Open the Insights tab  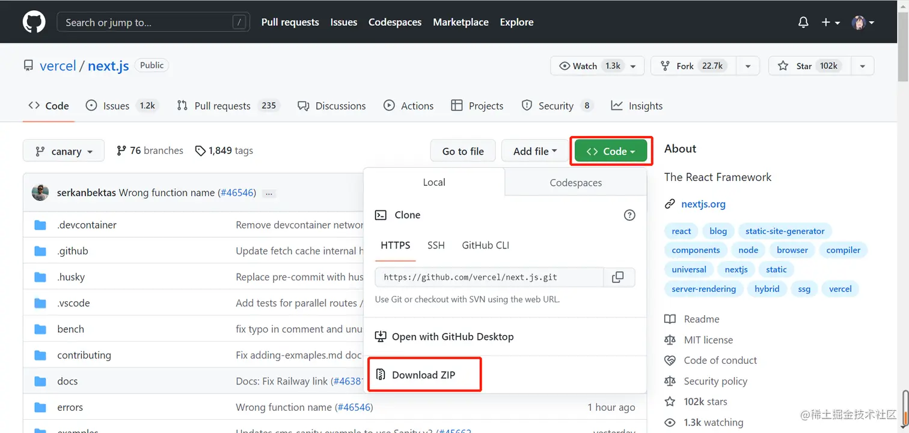(x=637, y=106)
